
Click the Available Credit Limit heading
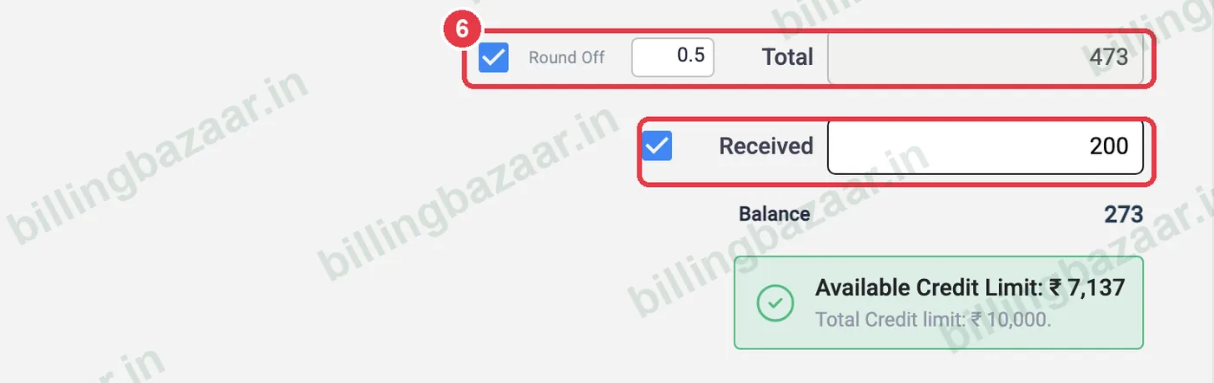tap(969, 289)
